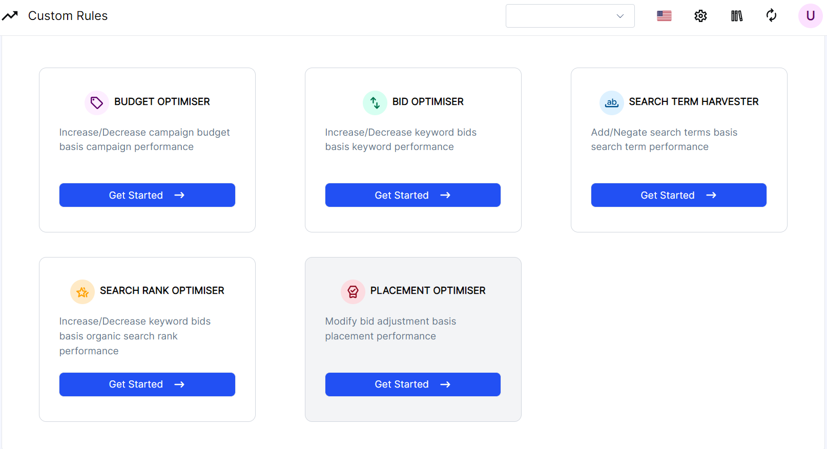The image size is (827, 449).
Task: Select the US flag marketplace icon
Action: 664,16
